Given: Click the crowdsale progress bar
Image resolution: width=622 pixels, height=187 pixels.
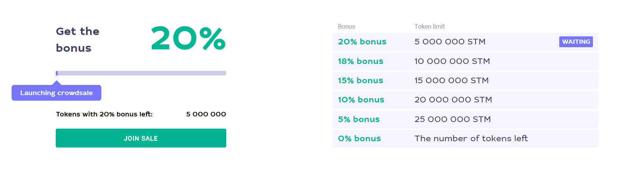Looking at the screenshot, I should click(141, 73).
